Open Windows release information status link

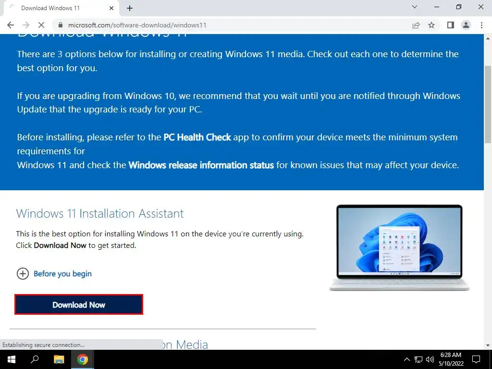pyautogui.click(x=201, y=165)
